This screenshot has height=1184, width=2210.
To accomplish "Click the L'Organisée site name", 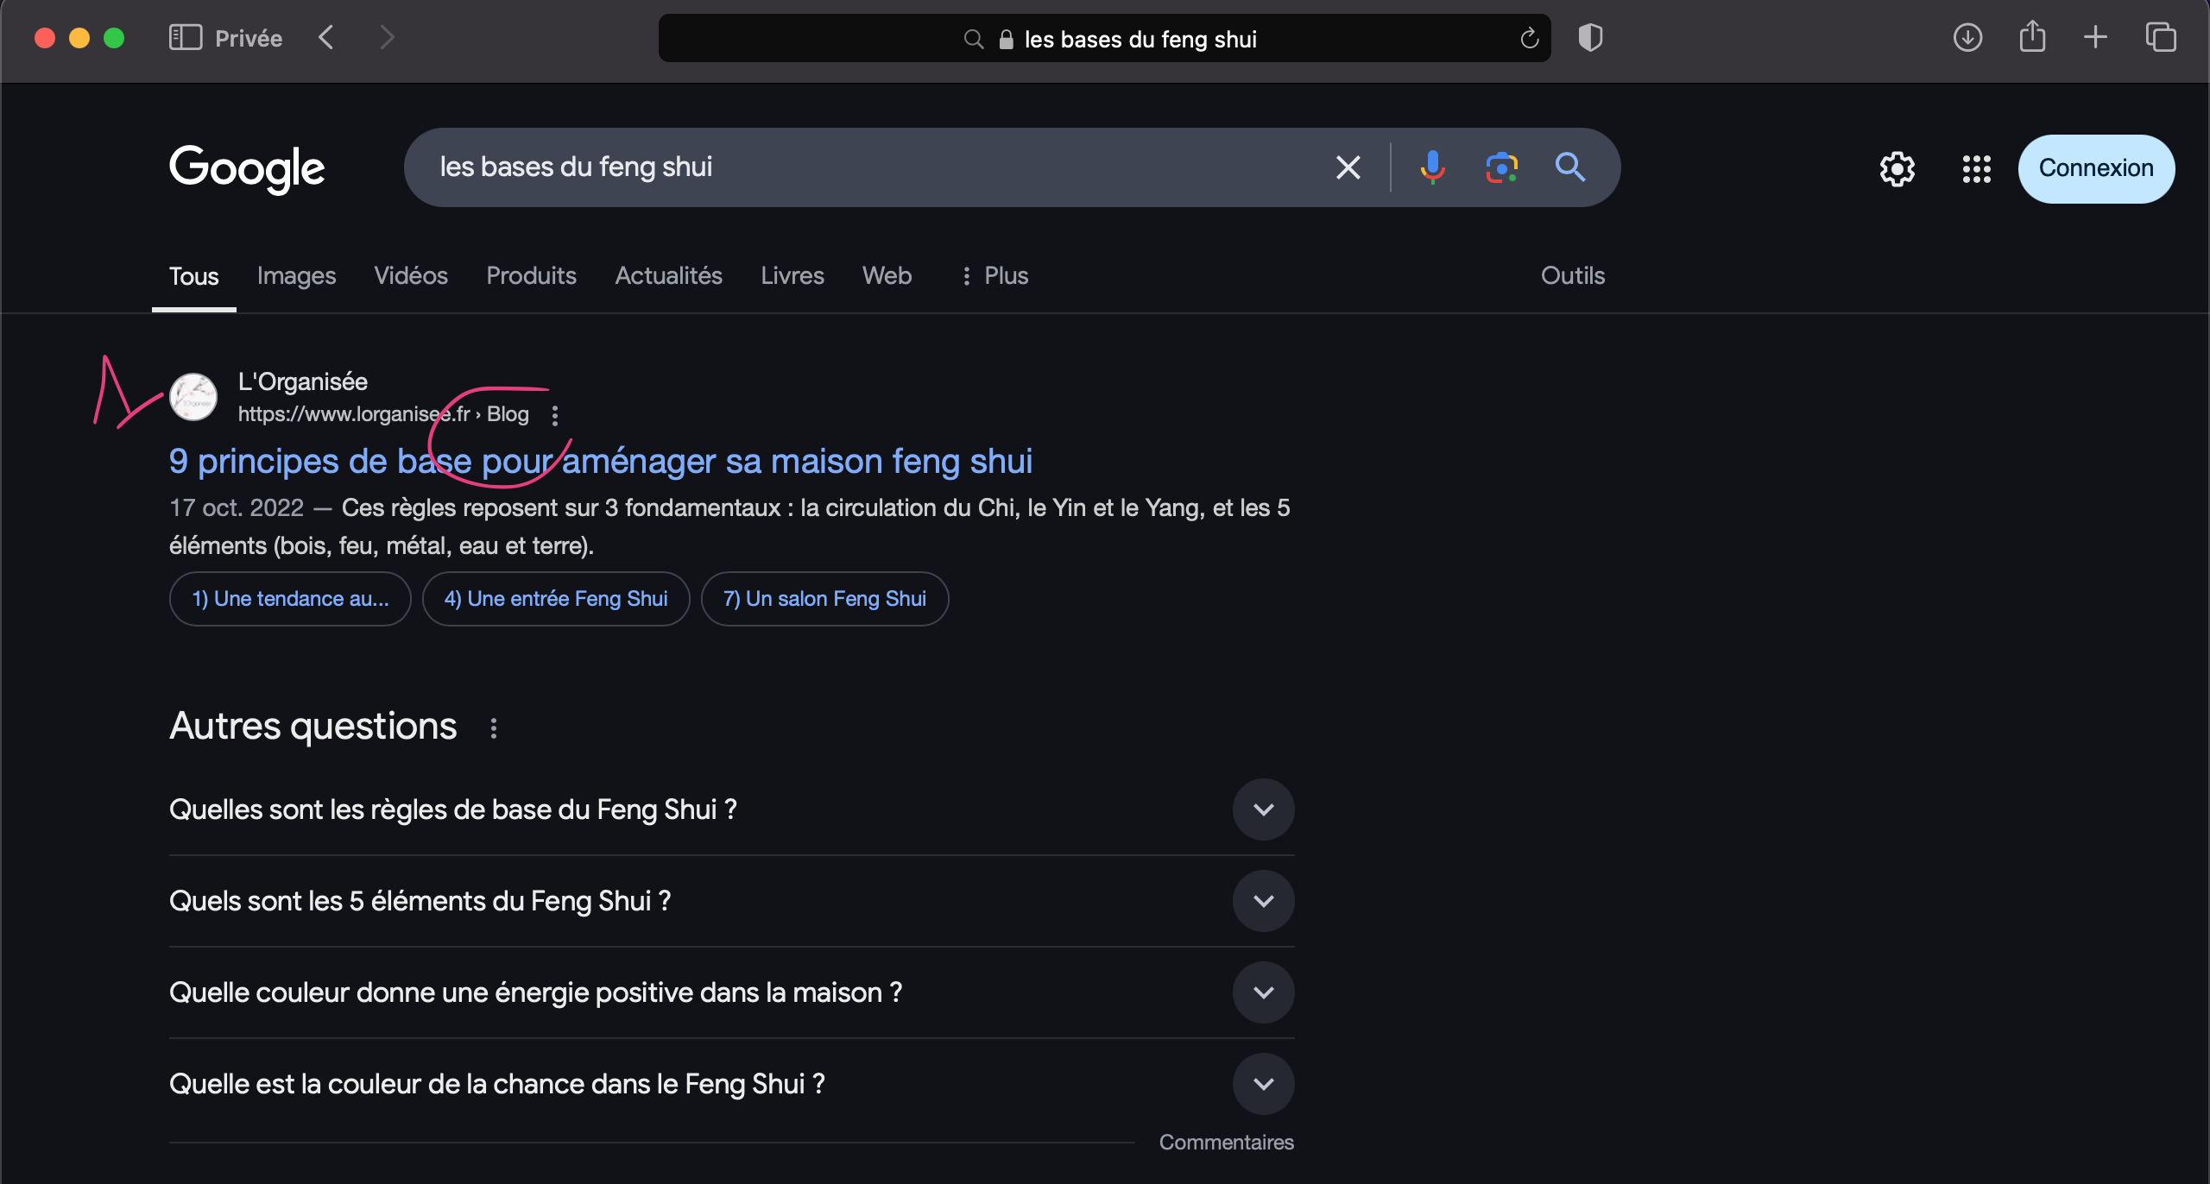I will click(x=302, y=381).
